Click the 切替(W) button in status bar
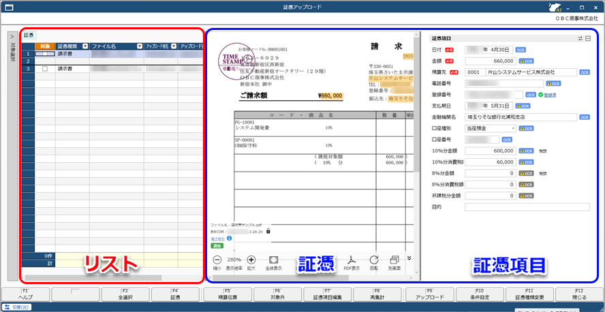 [x=18, y=307]
